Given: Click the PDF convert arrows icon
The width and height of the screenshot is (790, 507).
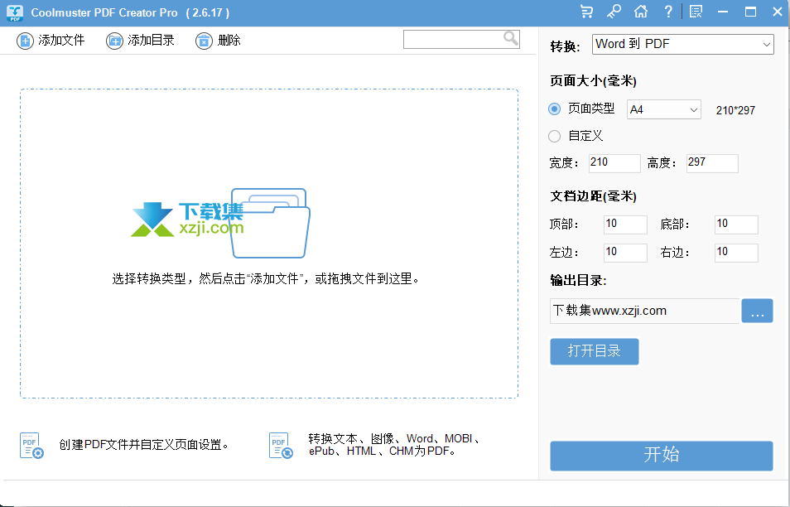Looking at the screenshot, I should 281,446.
